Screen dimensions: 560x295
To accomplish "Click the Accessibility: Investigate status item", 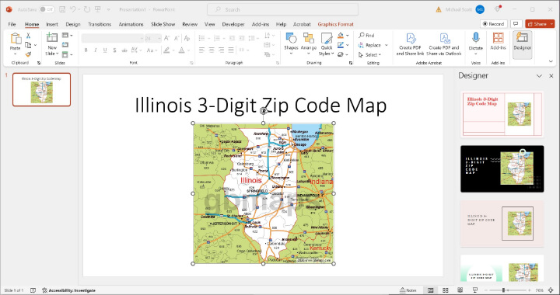I will coord(69,290).
